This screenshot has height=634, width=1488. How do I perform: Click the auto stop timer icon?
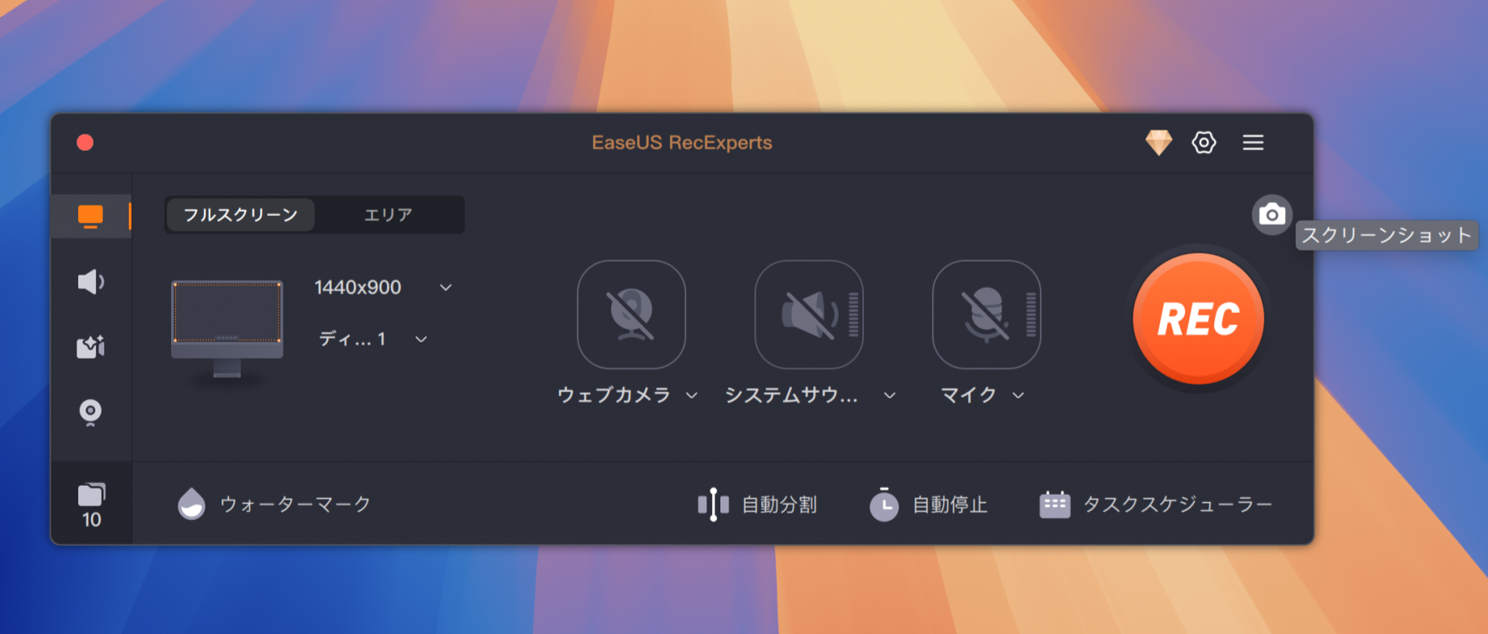[x=883, y=504]
